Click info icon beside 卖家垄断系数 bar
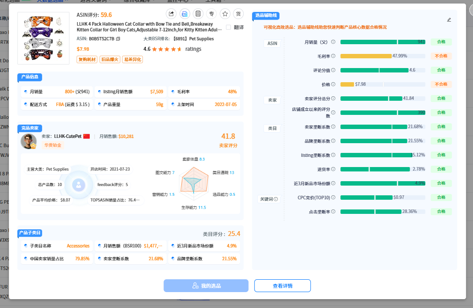473x308 pixels. coord(333,127)
